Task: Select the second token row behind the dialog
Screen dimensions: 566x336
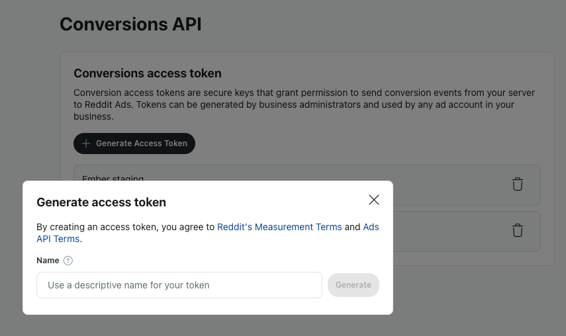Action: click(467, 231)
